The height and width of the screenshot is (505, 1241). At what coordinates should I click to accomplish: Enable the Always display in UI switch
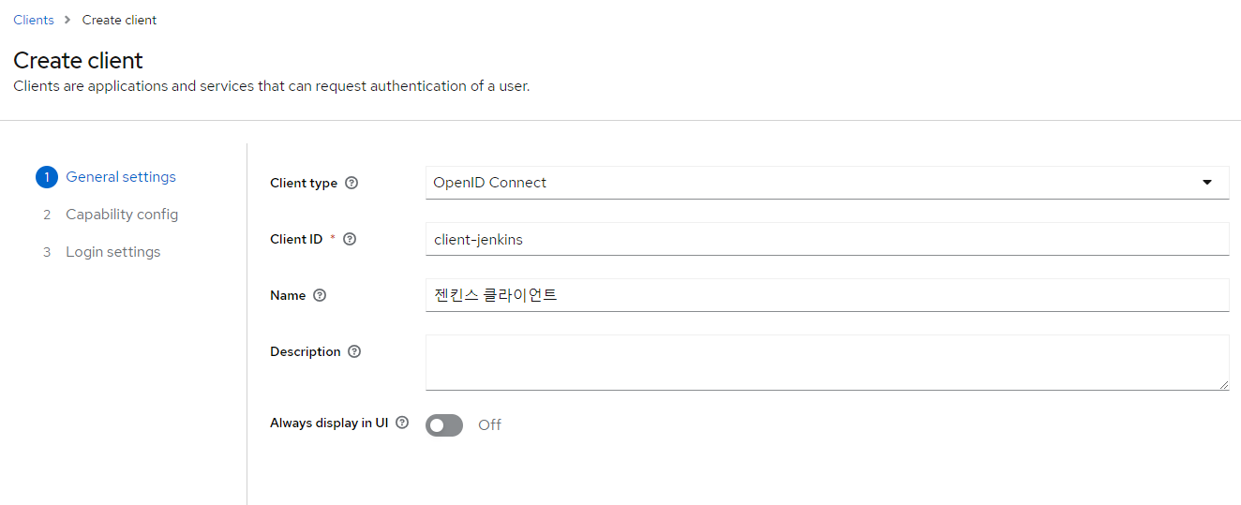pos(444,425)
